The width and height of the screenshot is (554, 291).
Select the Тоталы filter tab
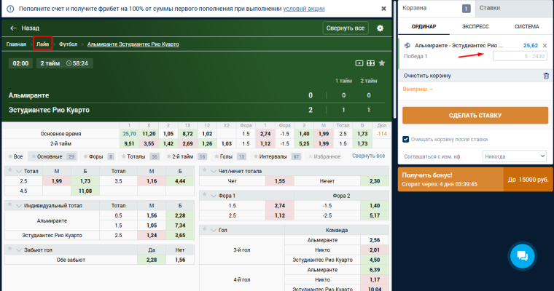[x=139, y=156]
